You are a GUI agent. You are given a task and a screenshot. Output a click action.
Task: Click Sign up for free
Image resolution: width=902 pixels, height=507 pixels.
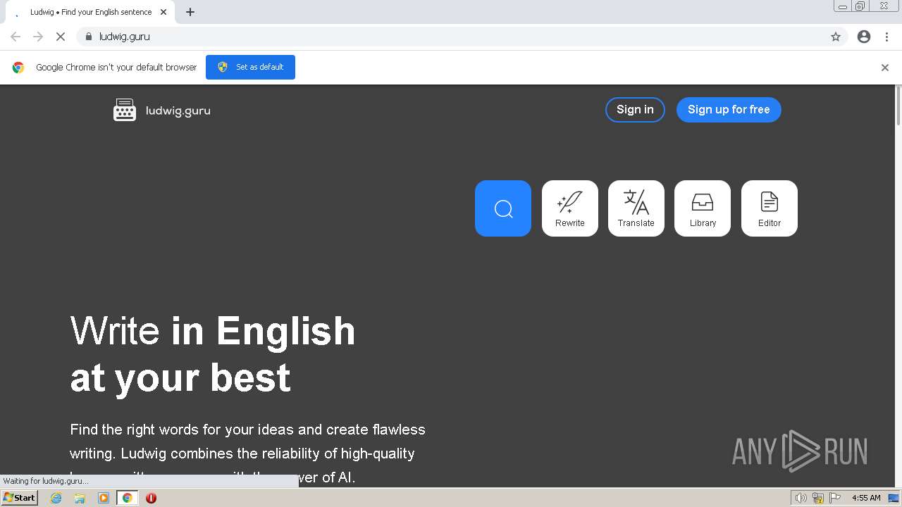729,110
